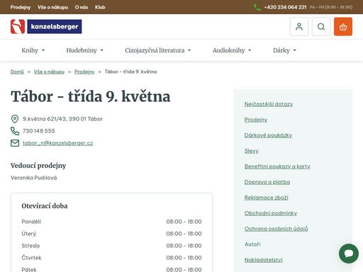Expand the Hudebniny dropdown menu

click(x=84, y=50)
